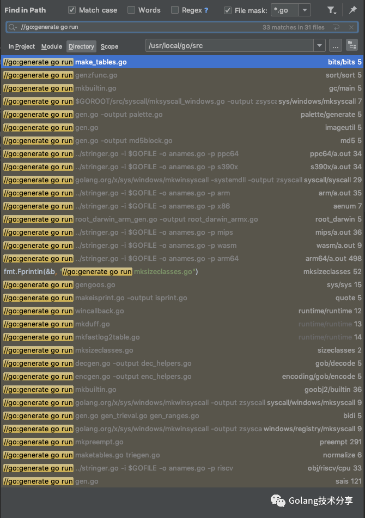Select the gen.go -output md5block.go result
Viewport: 365px width, 518px height.
click(x=182, y=141)
